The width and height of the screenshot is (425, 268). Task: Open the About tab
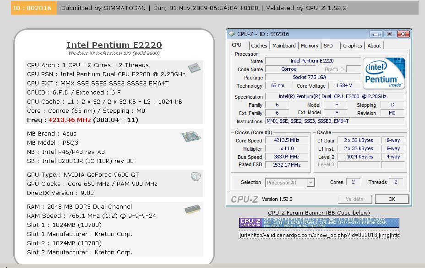pyautogui.click(x=374, y=46)
